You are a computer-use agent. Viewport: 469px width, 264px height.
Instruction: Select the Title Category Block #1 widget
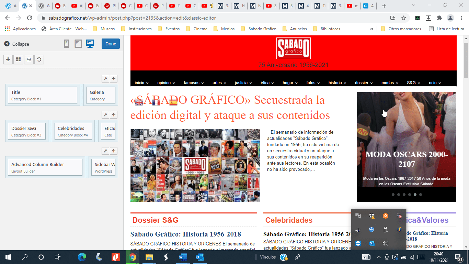coord(43,95)
